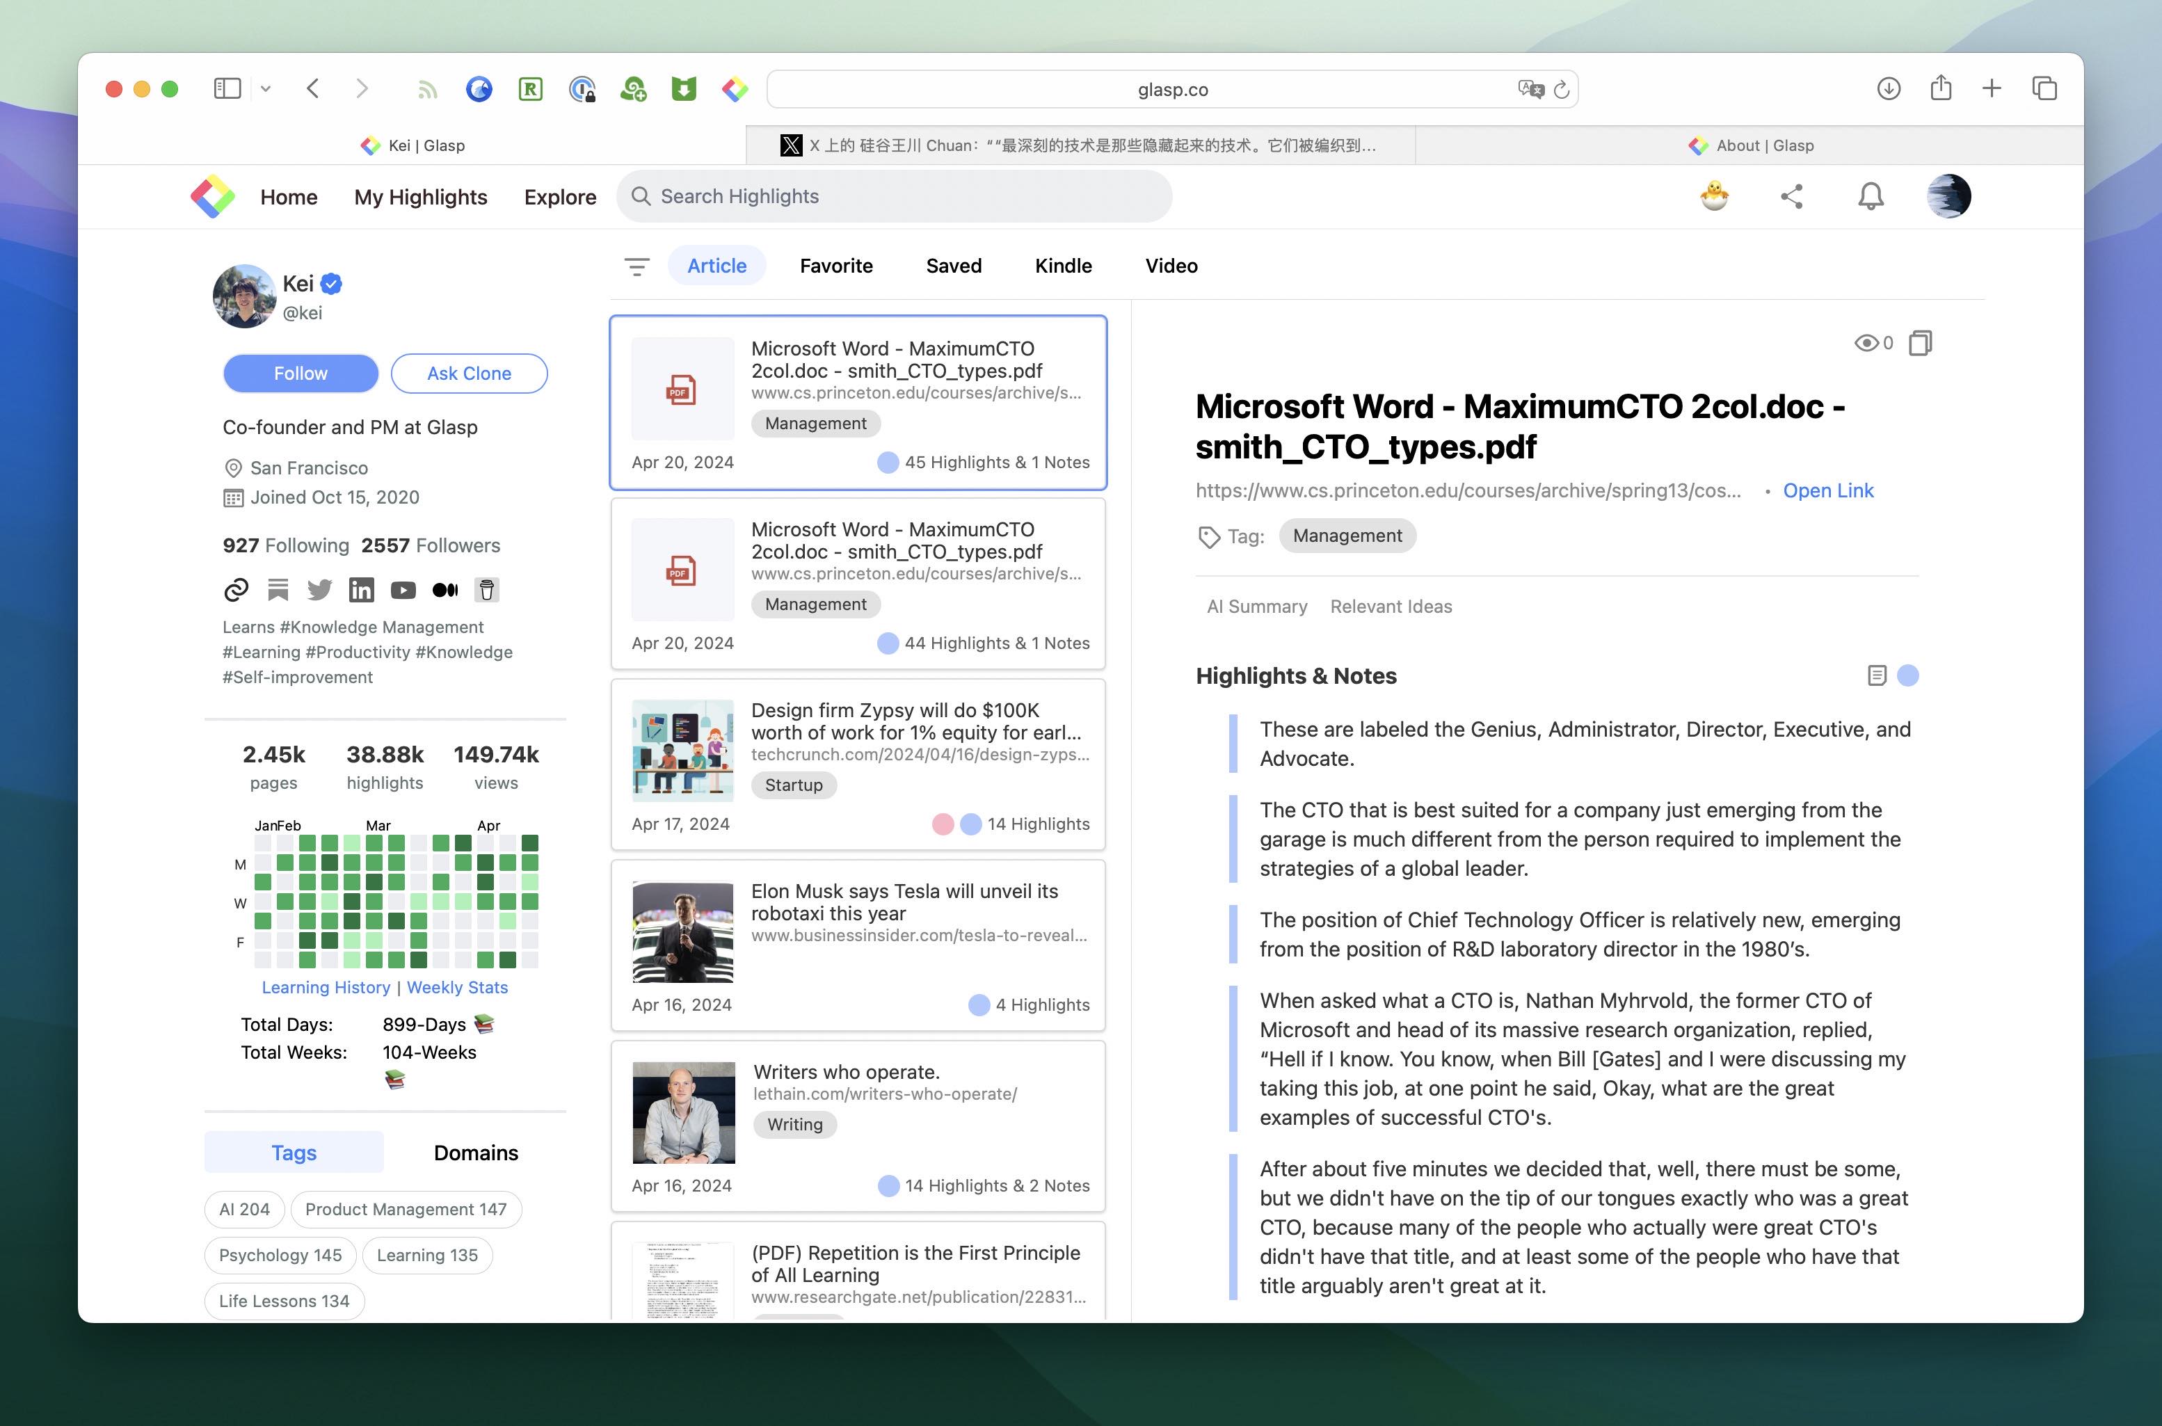Expand the Relevant Ideas section
Screen dimensions: 2162x1426
click(1391, 607)
